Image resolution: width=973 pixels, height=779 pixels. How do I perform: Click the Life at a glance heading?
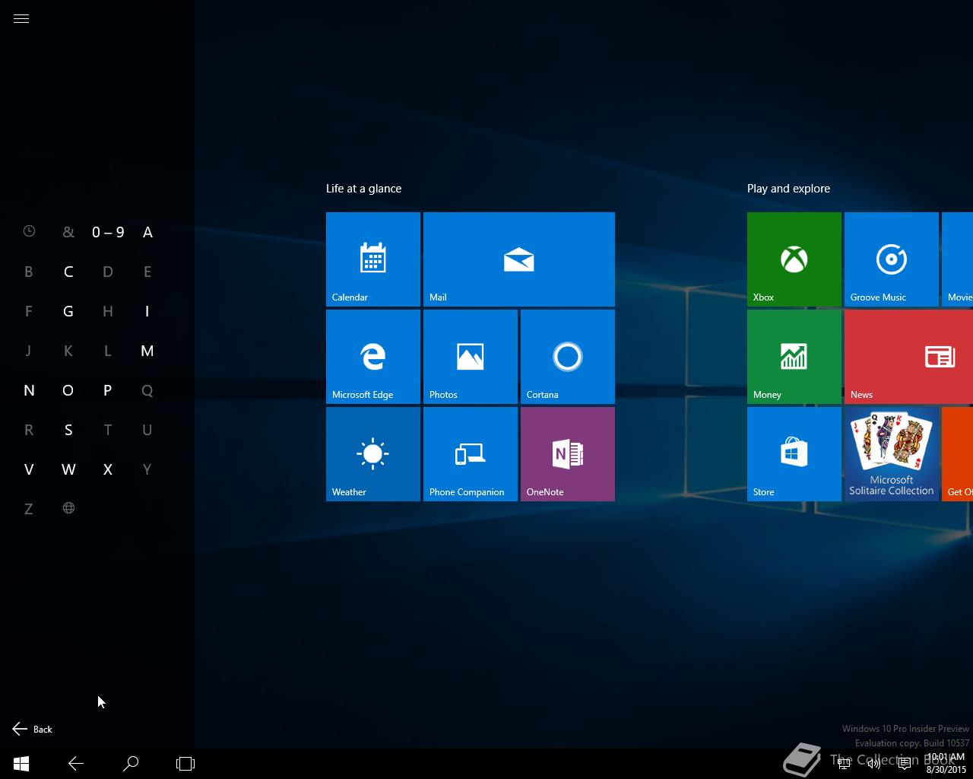coord(363,189)
